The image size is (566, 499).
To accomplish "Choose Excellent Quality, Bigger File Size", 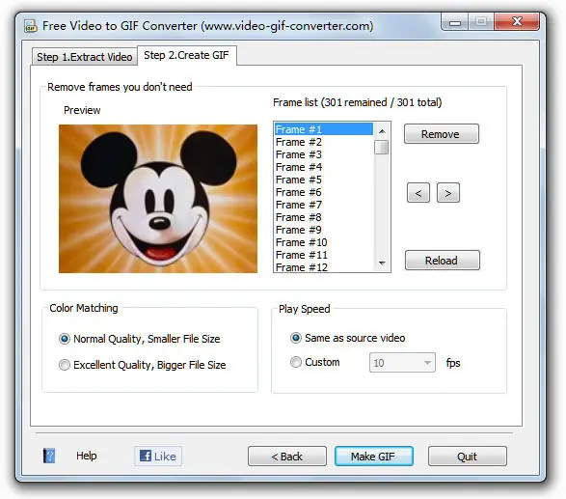I will [65, 365].
